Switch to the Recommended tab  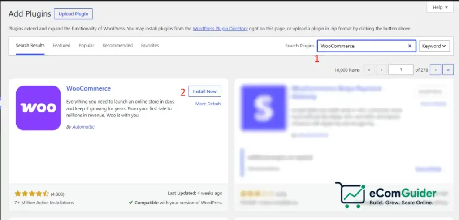click(117, 46)
